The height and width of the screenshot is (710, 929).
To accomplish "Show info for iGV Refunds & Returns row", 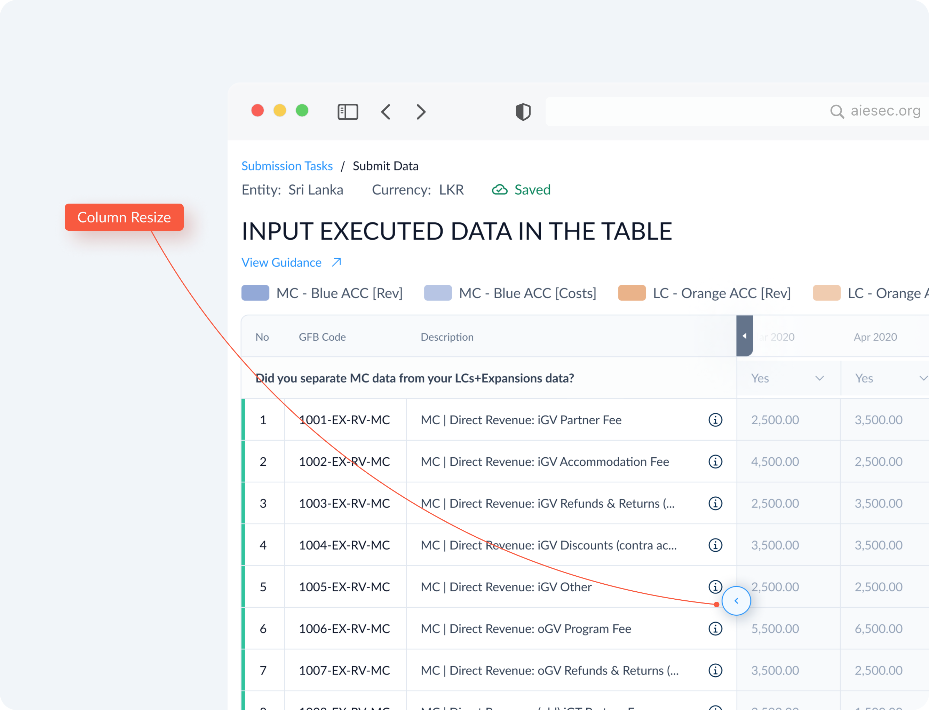I will click(715, 503).
